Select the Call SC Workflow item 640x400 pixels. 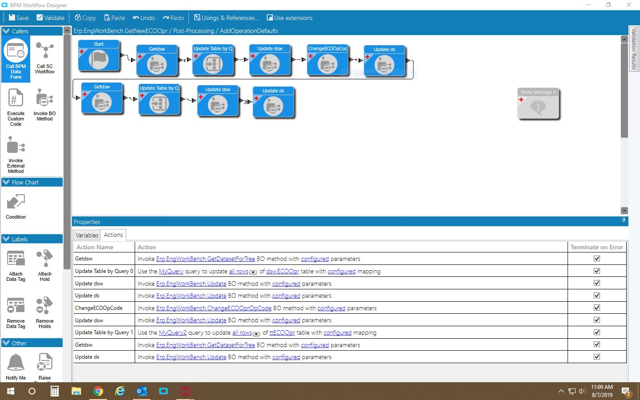tap(44, 58)
